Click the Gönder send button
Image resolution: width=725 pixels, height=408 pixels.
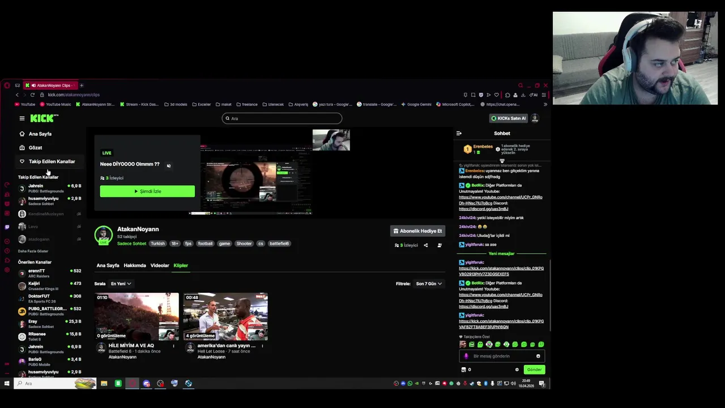pos(534,369)
